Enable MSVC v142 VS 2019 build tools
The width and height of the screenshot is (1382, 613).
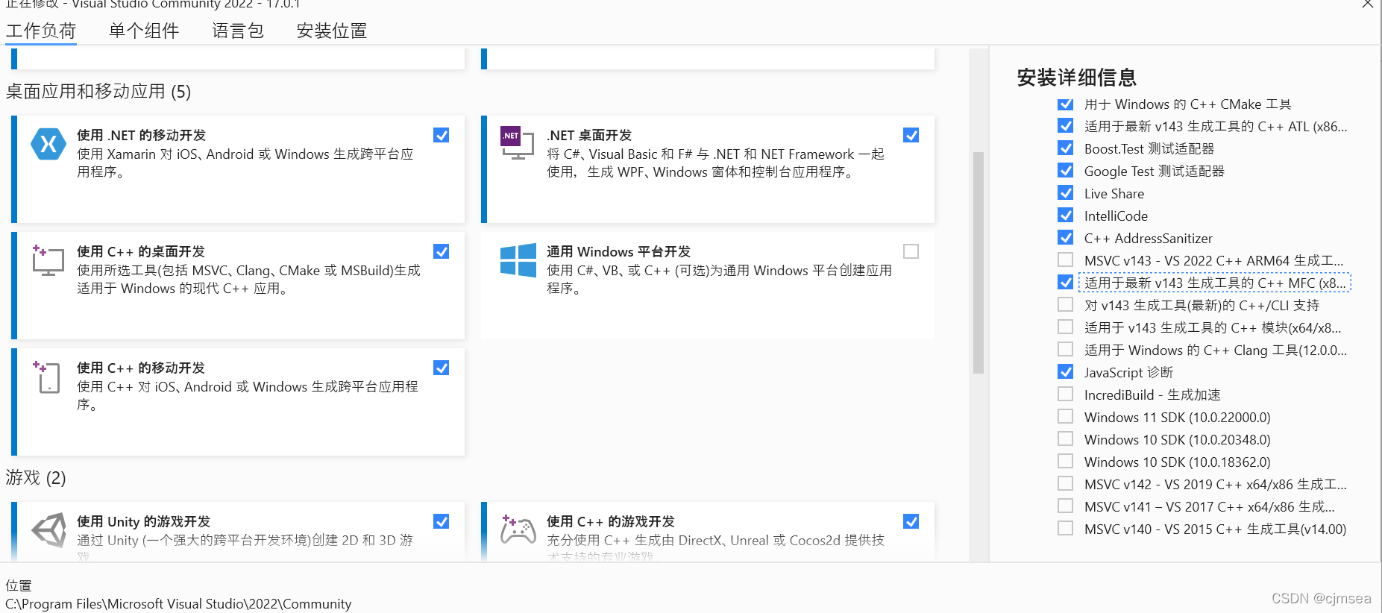click(1066, 483)
